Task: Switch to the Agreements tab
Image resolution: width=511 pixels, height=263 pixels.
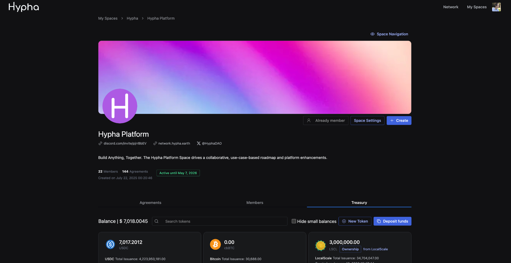Action: pos(150,202)
